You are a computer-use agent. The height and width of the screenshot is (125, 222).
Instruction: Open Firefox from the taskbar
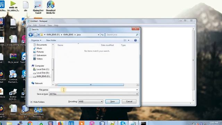point(61,123)
